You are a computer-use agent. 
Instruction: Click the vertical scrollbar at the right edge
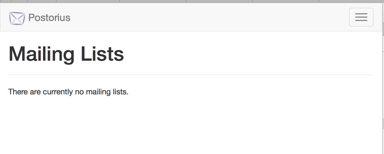(383, 77)
